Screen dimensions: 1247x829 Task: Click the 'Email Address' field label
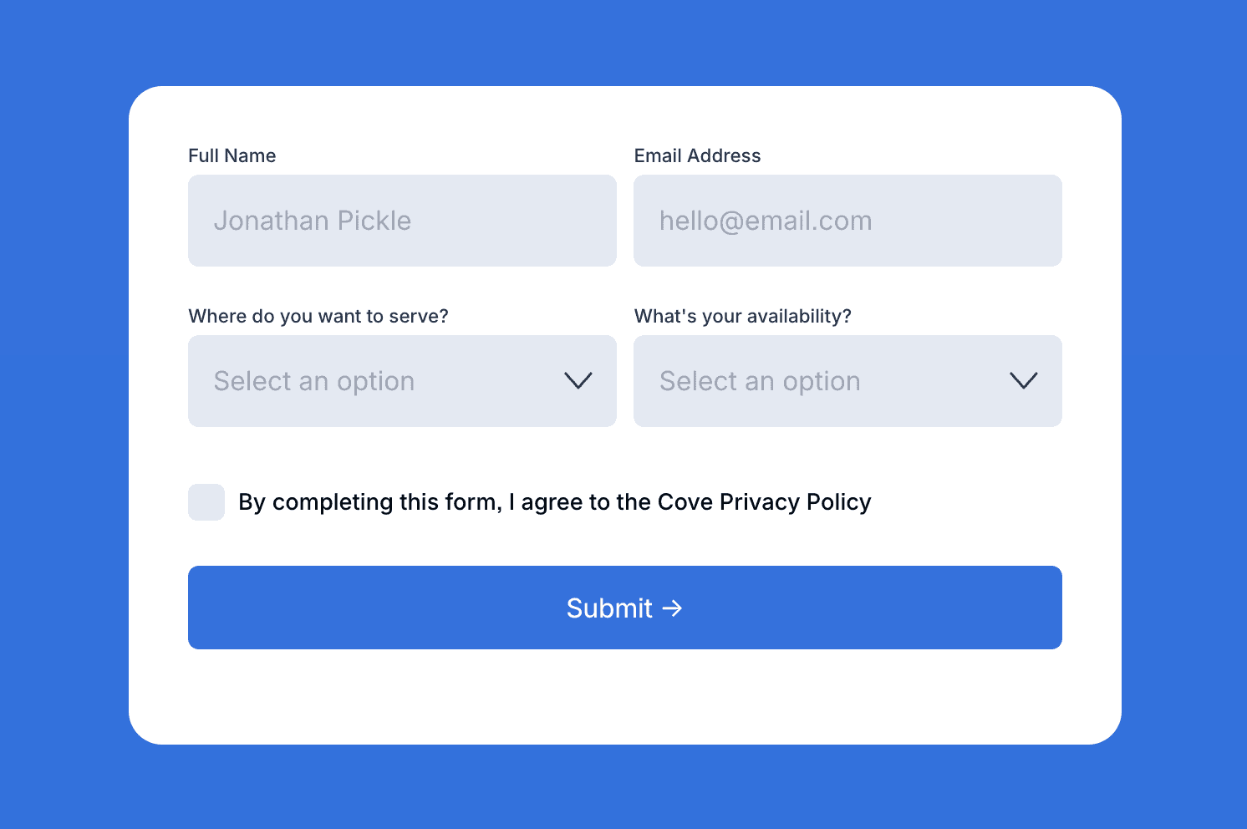697,155
